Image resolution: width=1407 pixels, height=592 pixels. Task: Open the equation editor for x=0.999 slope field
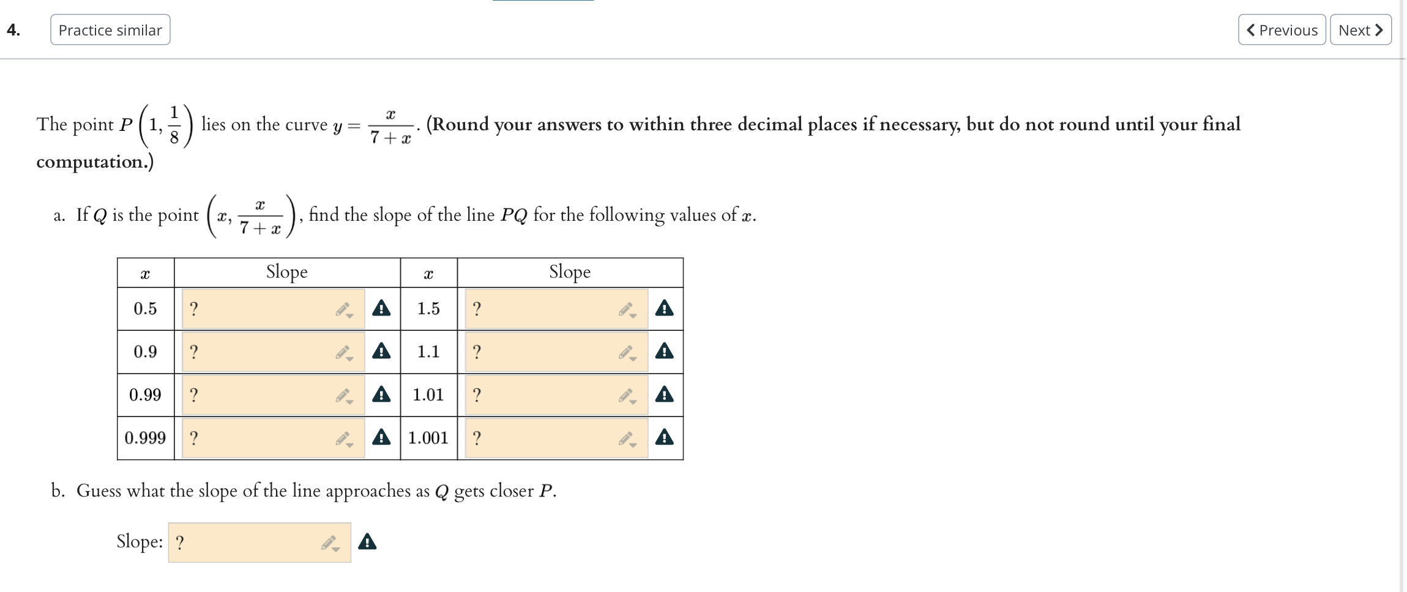[343, 437]
